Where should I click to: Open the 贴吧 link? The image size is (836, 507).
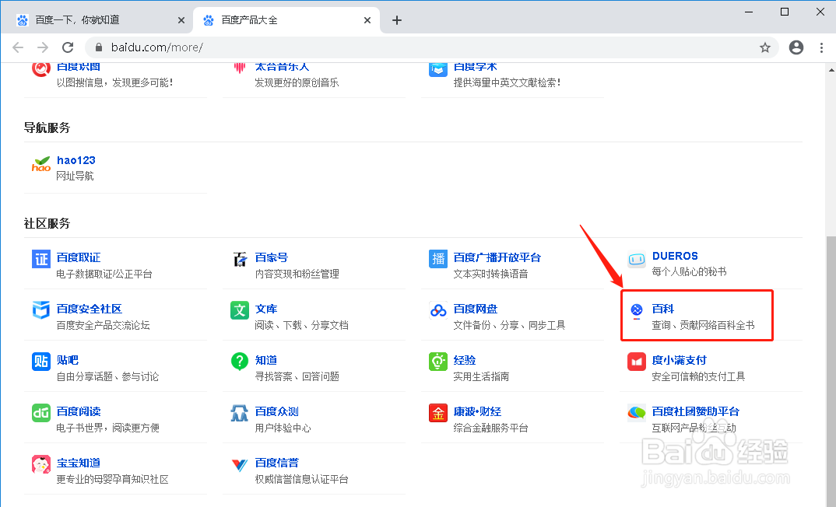(68, 360)
